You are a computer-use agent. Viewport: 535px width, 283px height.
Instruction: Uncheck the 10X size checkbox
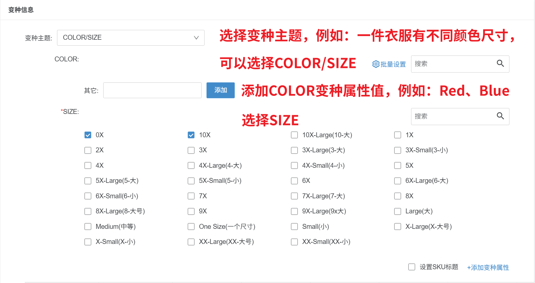(x=191, y=135)
